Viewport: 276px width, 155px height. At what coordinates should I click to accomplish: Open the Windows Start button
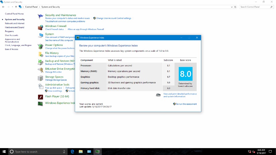pos(4,152)
